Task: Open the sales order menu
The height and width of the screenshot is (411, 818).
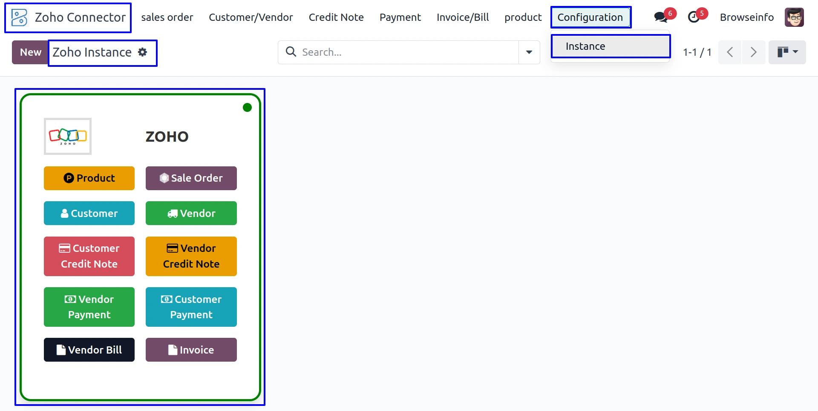Action: pos(167,17)
